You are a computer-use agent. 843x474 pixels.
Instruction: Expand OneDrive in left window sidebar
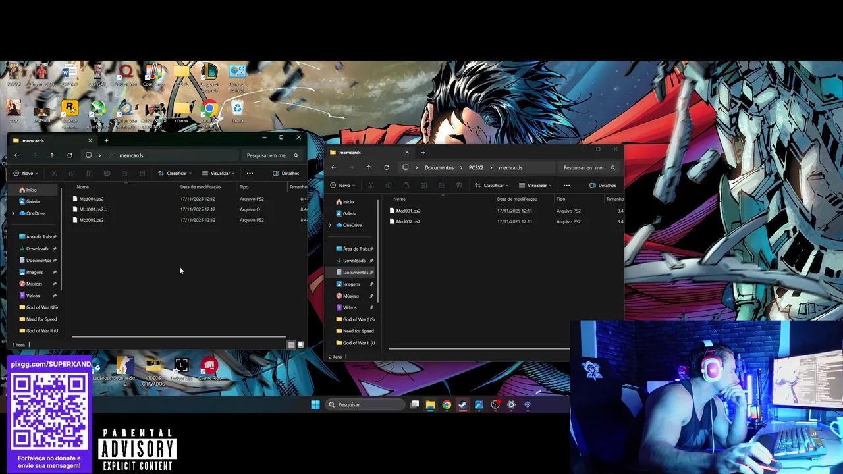coord(13,213)
